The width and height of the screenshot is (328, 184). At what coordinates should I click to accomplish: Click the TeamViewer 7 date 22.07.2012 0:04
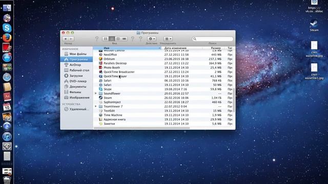(x=175, y=106)
